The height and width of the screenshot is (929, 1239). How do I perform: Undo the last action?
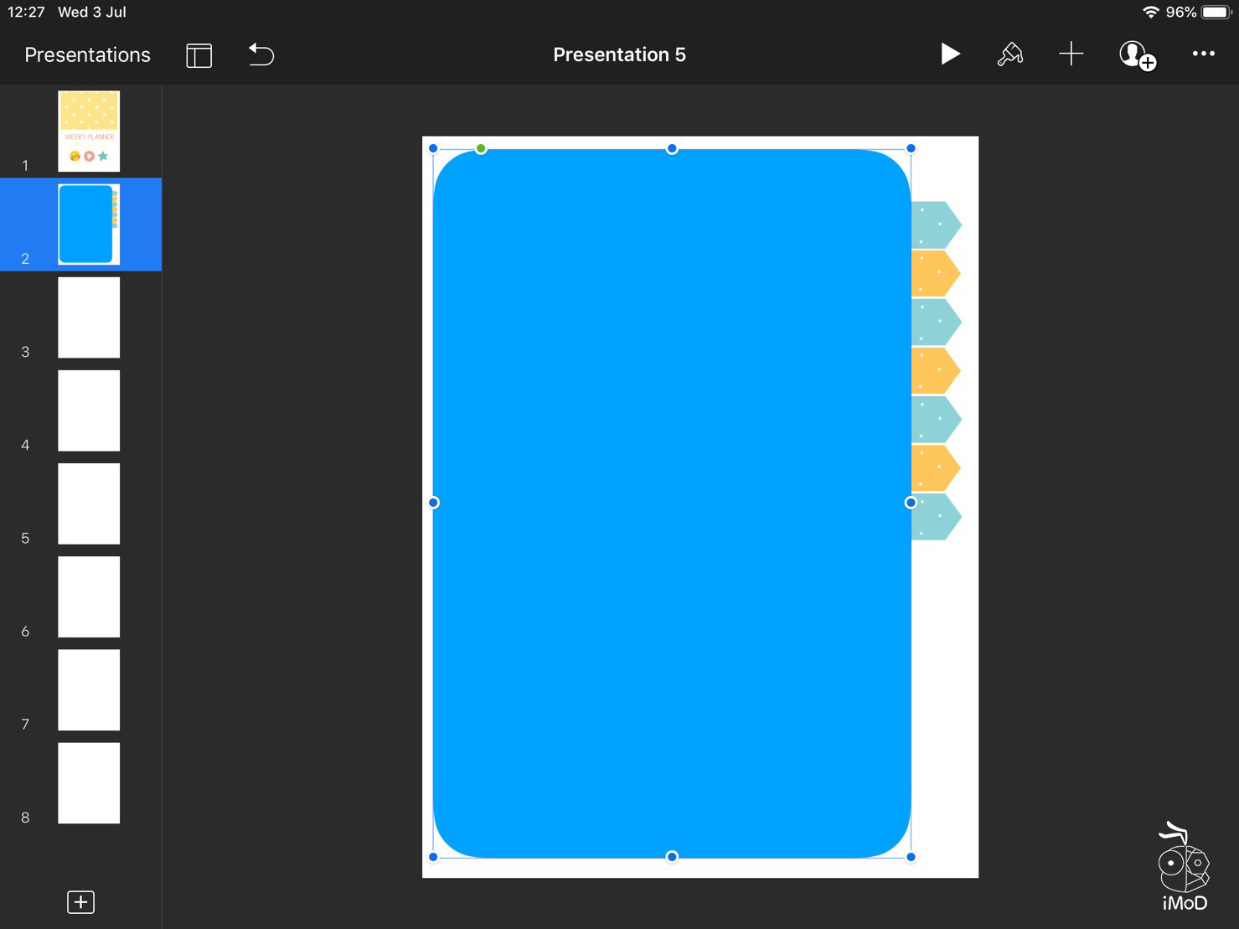coord(261,54)
